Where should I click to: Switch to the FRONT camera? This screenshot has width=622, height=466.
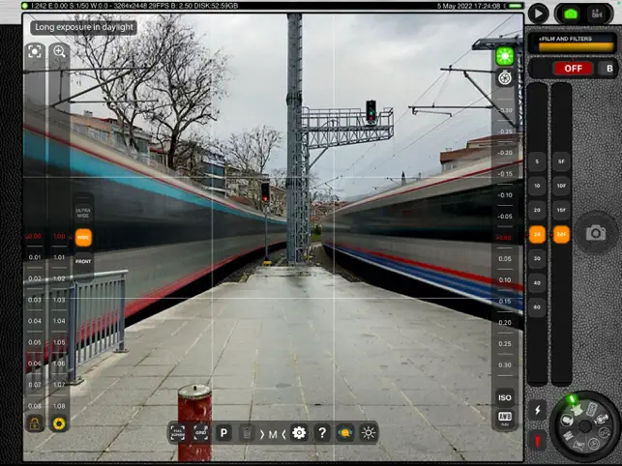[x=83, y=261]
